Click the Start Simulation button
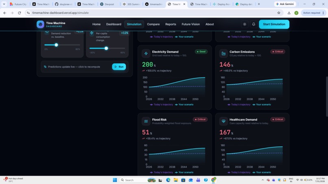Screen dimensions: 328x184 274,24
